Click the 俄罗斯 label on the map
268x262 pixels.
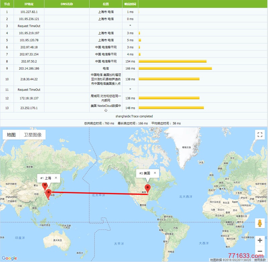(29, 167)
